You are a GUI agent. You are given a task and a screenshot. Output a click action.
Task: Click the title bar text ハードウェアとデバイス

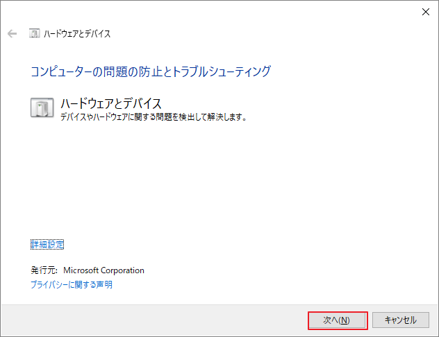[x=77, y=34]
